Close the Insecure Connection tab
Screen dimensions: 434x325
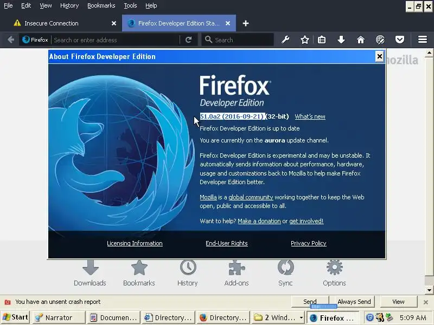click(x=114, y=23)
